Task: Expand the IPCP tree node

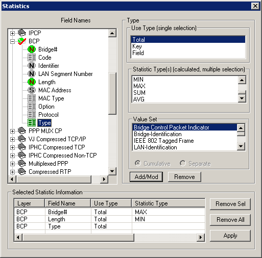Action: (12, 33)
